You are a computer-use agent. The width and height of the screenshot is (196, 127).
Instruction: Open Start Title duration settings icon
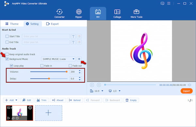tap(79, 36)
